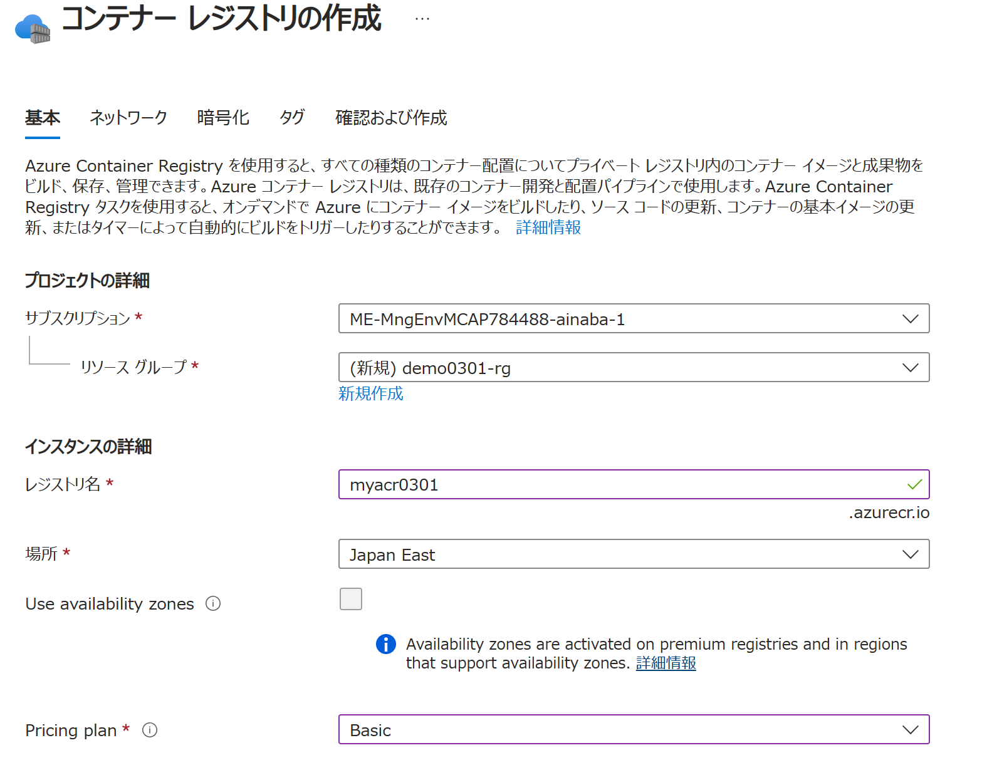The height and width of the screenshot is (780, 982).
Task: Click the container registry cloud icon
Action: tap(33, 29)
